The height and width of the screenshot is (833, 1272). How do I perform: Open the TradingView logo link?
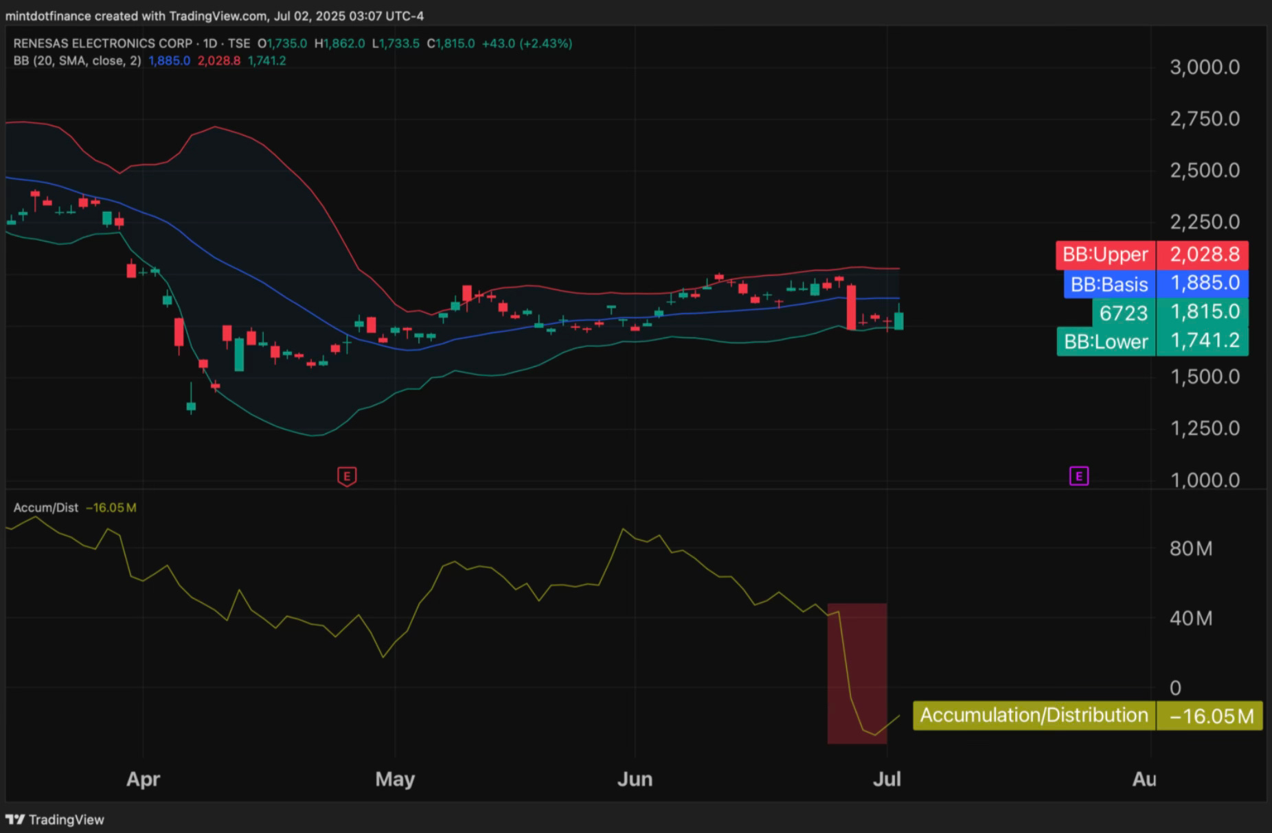coord(55,819)
